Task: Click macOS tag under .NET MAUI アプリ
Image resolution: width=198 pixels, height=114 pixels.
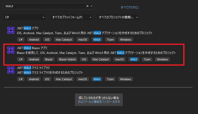Action: point(83,40)
